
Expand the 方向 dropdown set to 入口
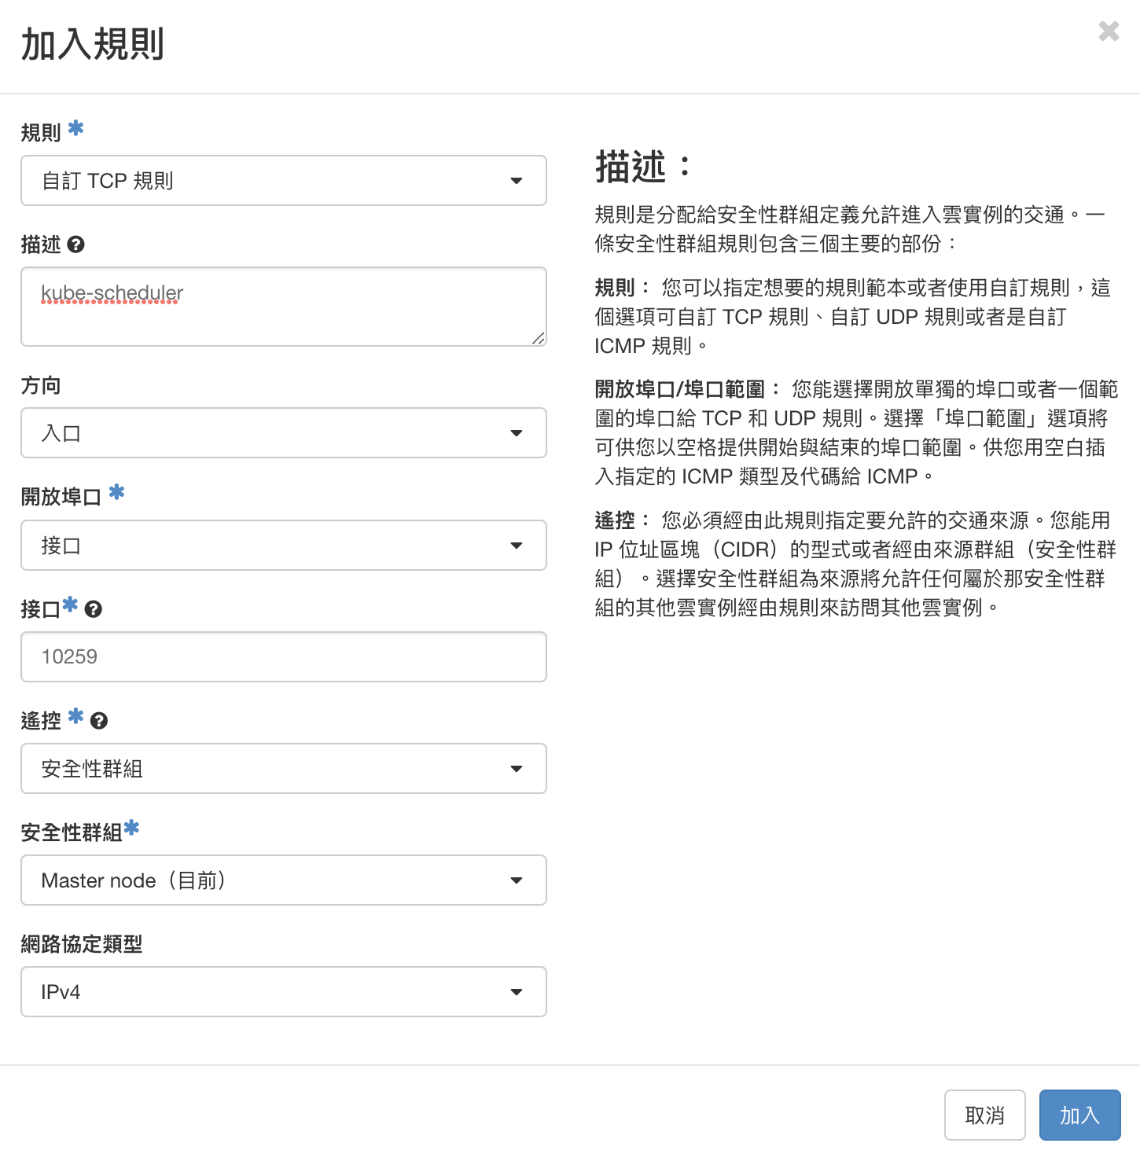283,433
